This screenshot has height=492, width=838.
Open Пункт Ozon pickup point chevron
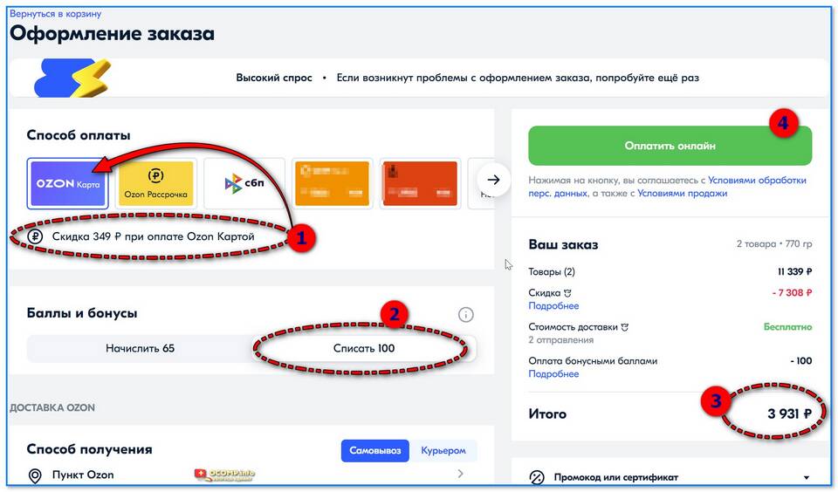[460, 474]
